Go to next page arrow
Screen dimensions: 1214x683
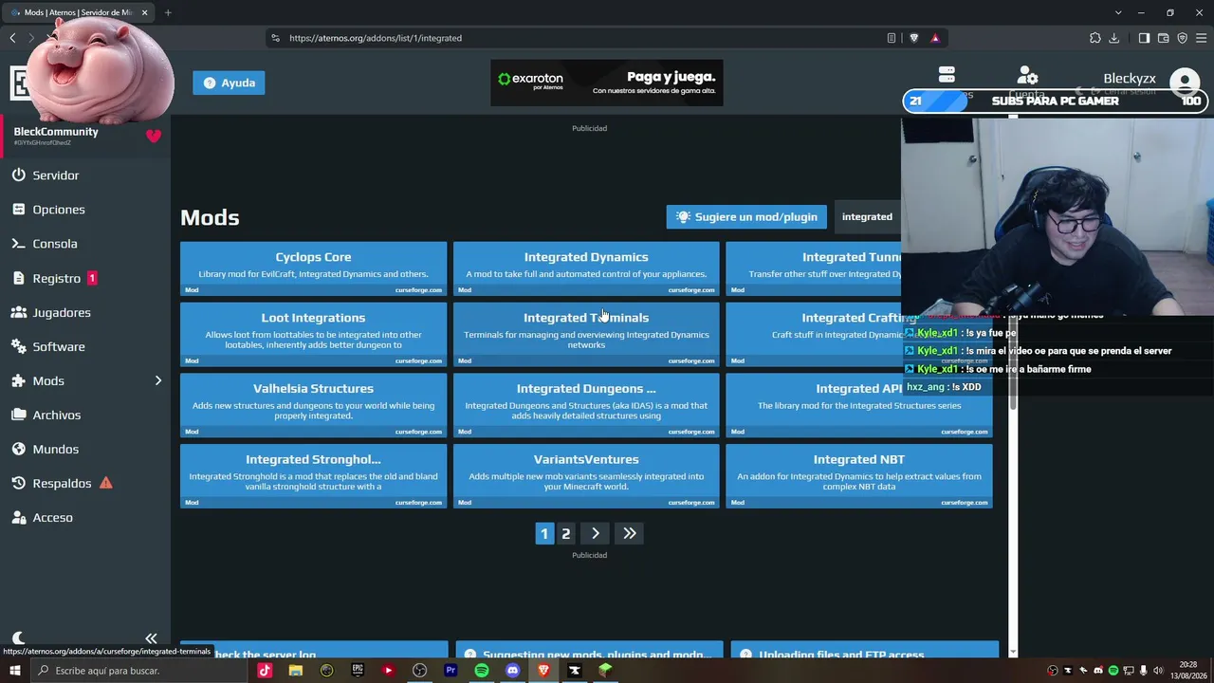pyautogui.click(x=596, y=533)
